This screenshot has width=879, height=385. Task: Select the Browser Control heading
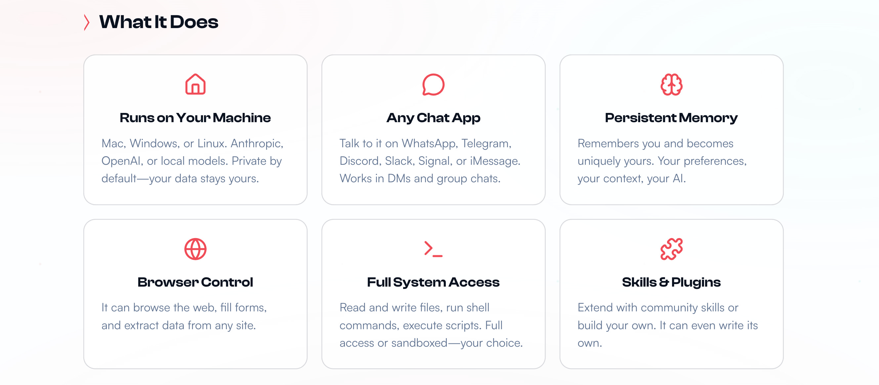point(195,282)
